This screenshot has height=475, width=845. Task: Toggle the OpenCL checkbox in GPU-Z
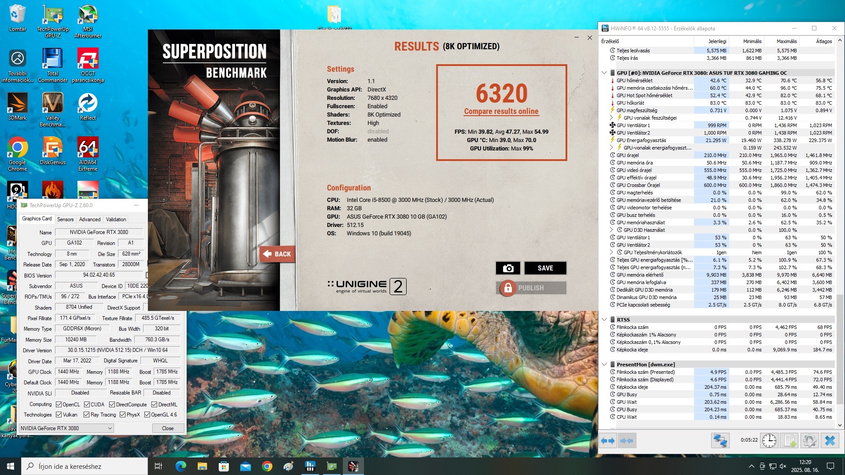59,404
